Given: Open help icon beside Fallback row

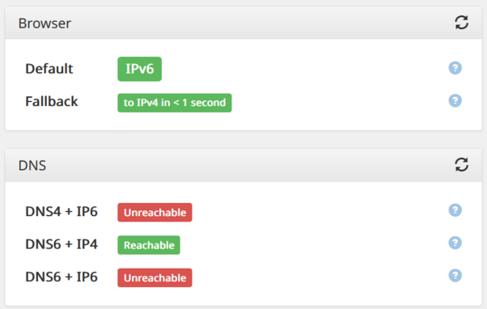Looking at the screenshot, I should click(x=455, y=100).
